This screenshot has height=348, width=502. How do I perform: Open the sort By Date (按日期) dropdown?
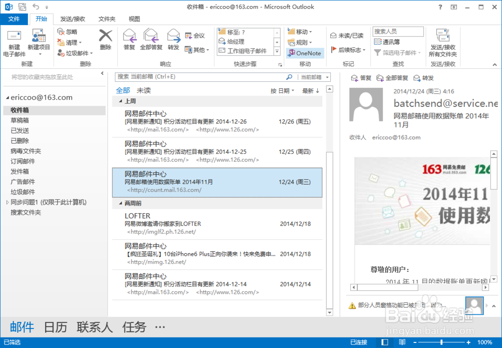pos(282,91)
